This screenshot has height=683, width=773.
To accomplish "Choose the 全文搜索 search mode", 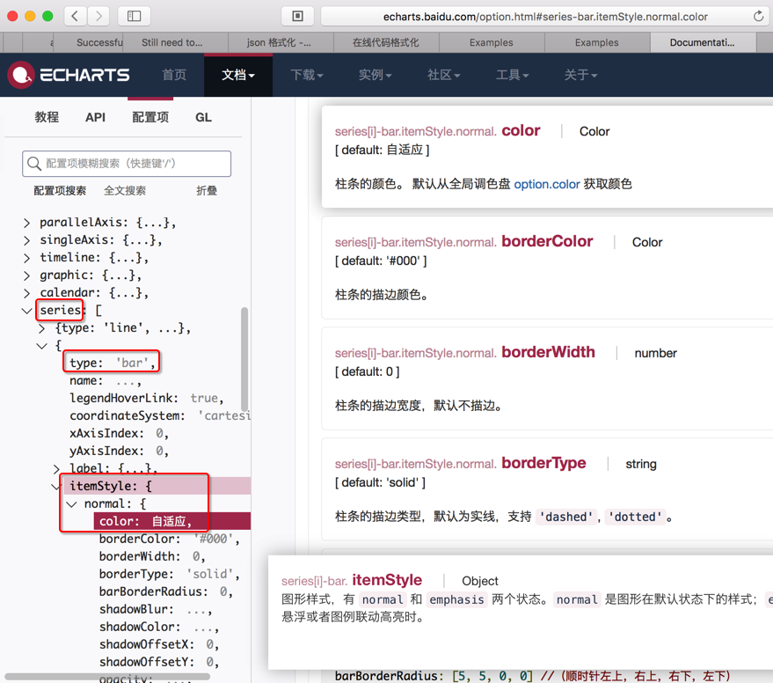I will 125,190.
